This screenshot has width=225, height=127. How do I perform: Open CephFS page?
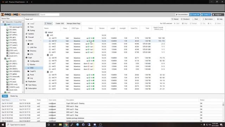33,71
